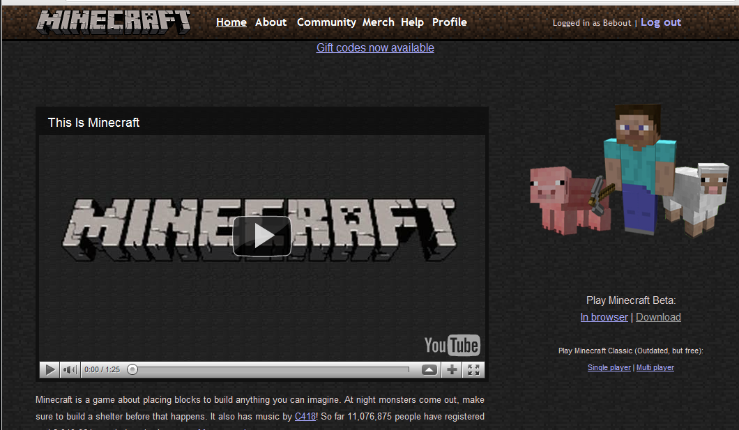Enter fullscreen with the video expand icon
Screen dimensions: 739x430
[x=473, y=369]
